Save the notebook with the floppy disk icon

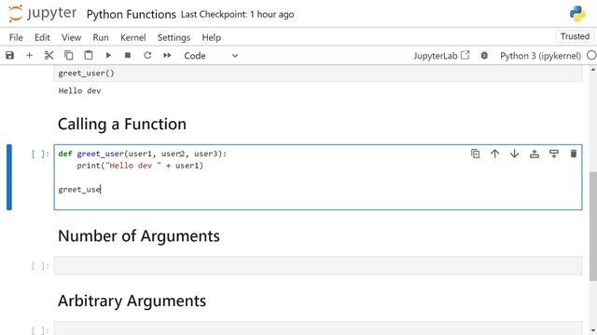pyautogui.click(x=10, y=56)
